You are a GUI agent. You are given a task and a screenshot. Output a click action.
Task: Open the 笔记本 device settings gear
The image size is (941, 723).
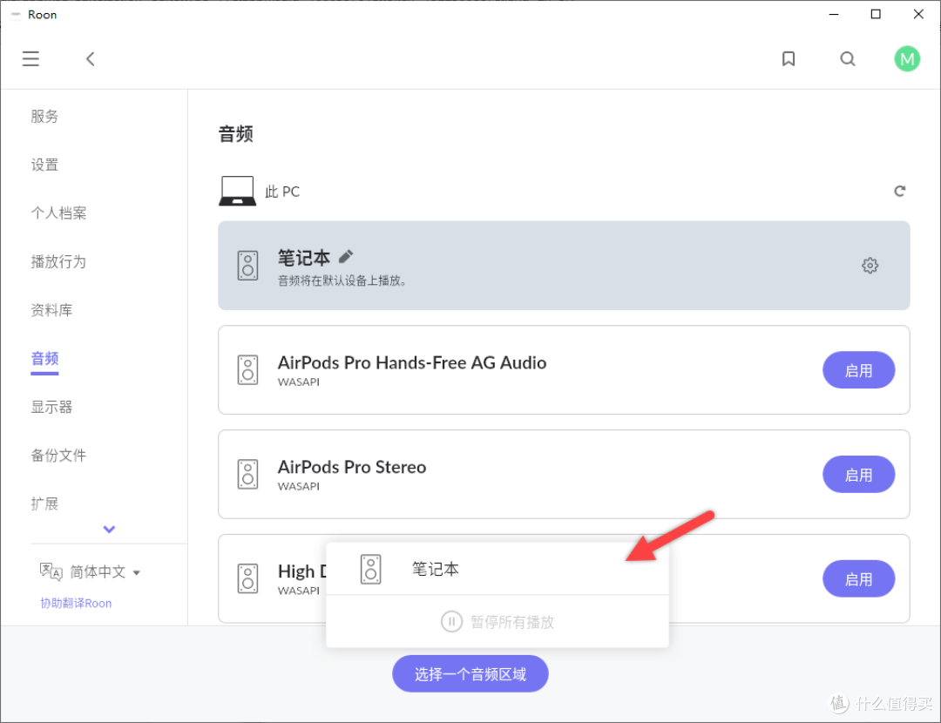point(870,266)
